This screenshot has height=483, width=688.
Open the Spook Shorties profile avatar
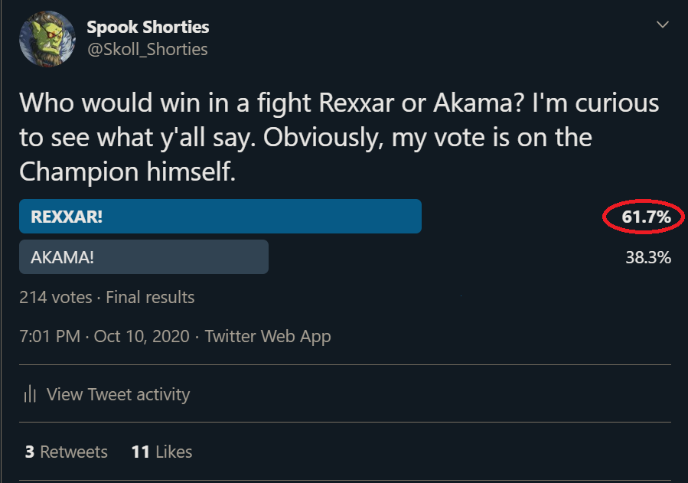47,38
